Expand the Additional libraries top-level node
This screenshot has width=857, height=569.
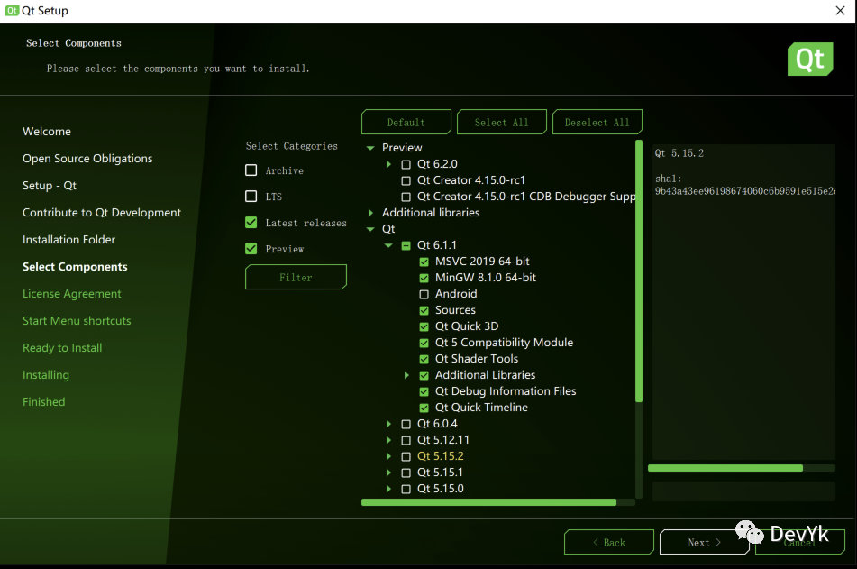point(370,213)
